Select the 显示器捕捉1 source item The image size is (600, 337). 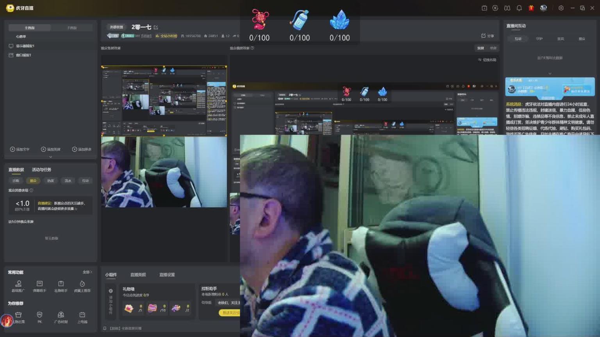(x=25, y=46)
